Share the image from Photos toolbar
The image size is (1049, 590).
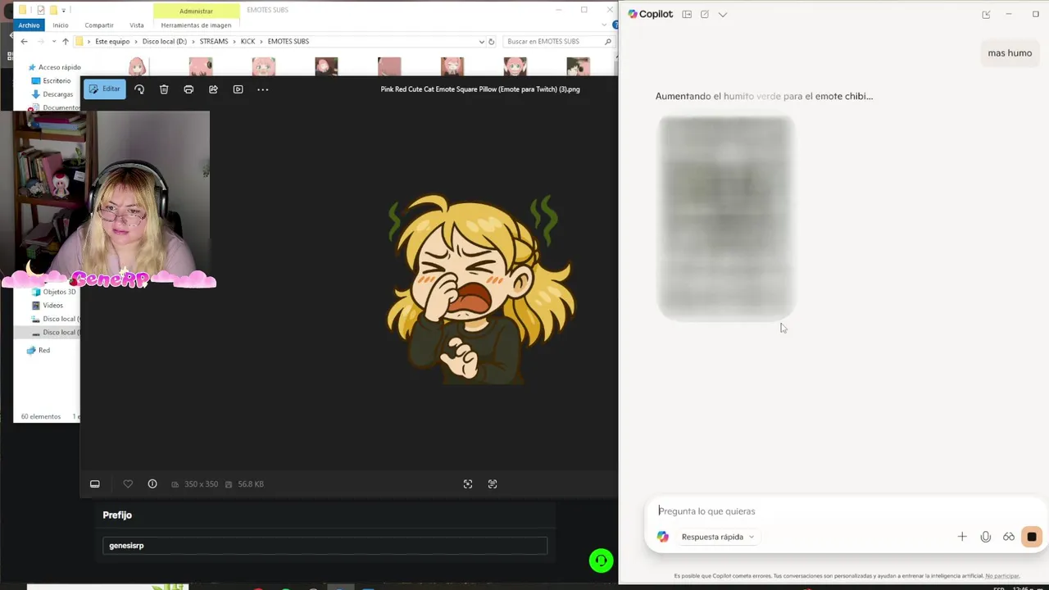pyautogui.click(x=213, y=89)
